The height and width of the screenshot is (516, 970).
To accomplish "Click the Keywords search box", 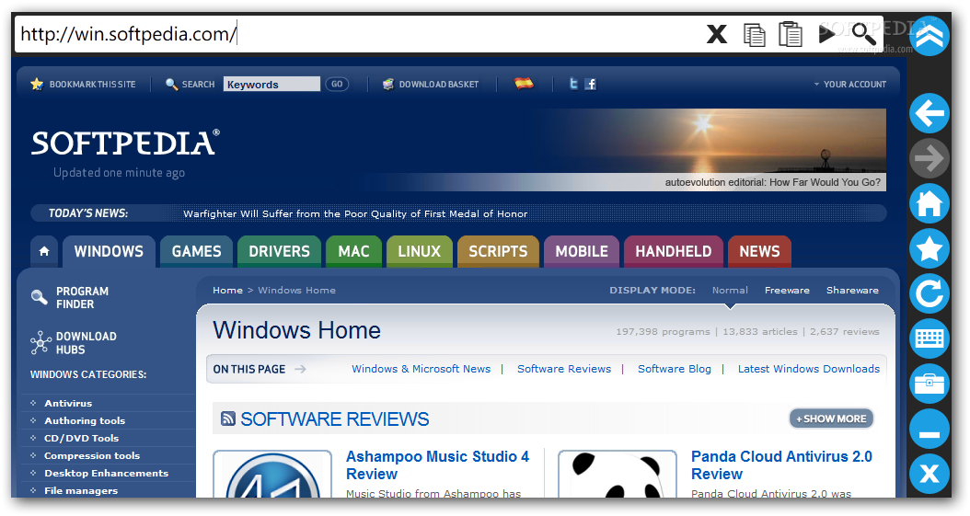I will pos(271,84).
